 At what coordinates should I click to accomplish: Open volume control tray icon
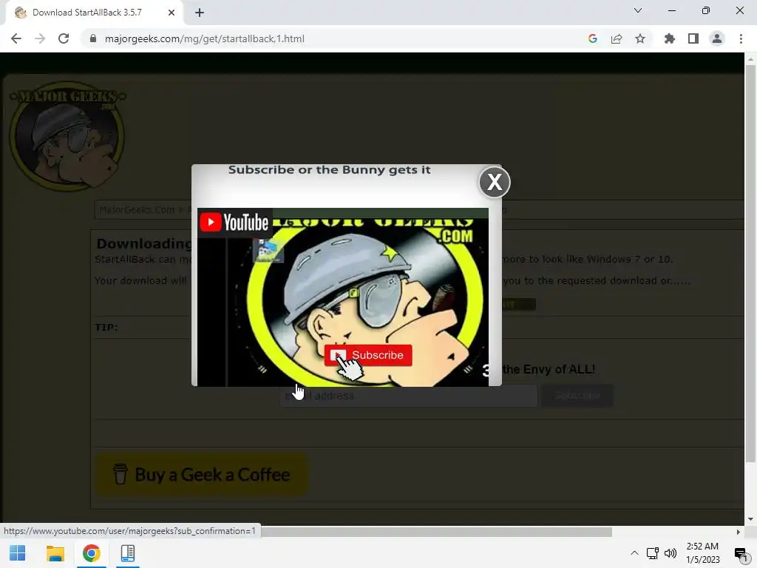tap(671, 553)
